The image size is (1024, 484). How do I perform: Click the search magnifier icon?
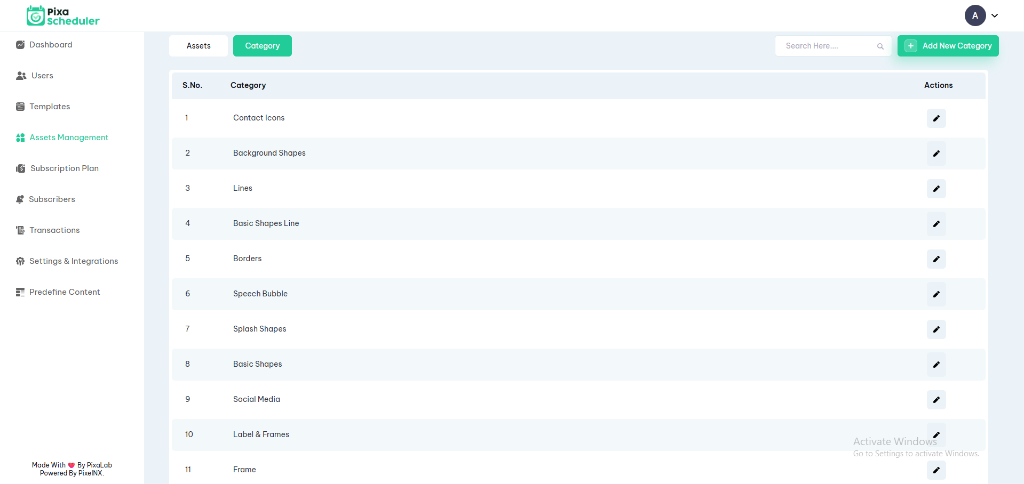[880, 46]
